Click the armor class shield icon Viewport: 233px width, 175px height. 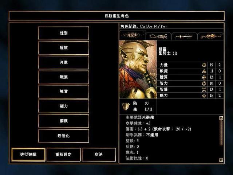click(x=126, y=106)
